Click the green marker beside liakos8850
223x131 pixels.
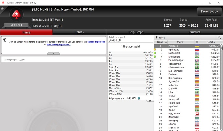pos(155,53)
